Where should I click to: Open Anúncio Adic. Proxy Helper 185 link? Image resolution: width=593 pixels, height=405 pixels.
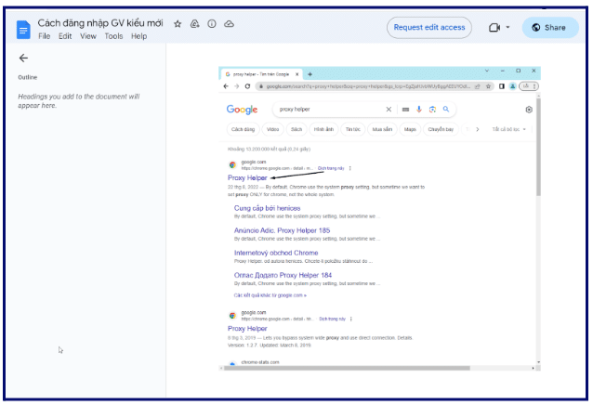(282, 230)
